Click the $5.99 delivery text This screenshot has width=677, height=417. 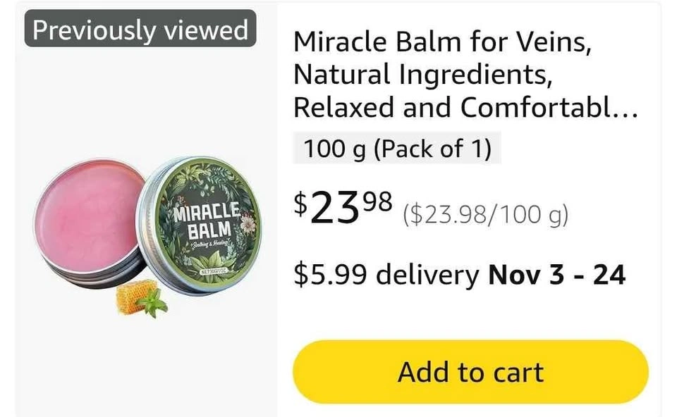[x=386, y=275]
